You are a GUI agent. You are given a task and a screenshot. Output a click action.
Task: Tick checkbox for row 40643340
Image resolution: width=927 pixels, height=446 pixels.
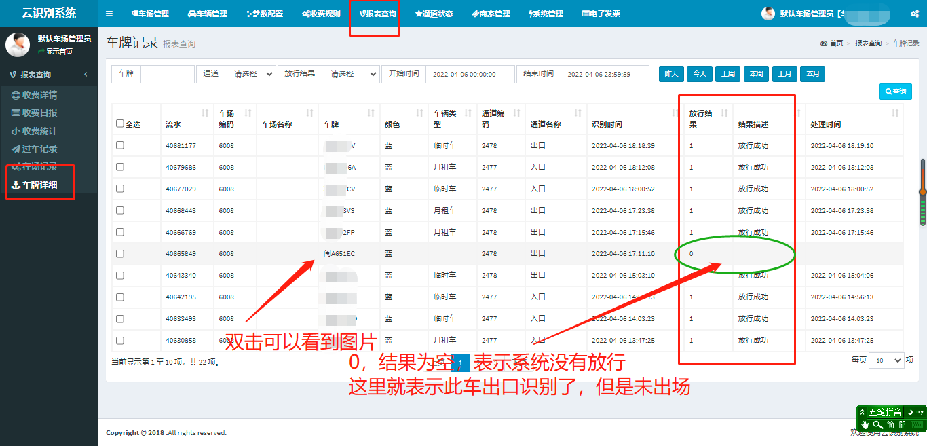120,276
